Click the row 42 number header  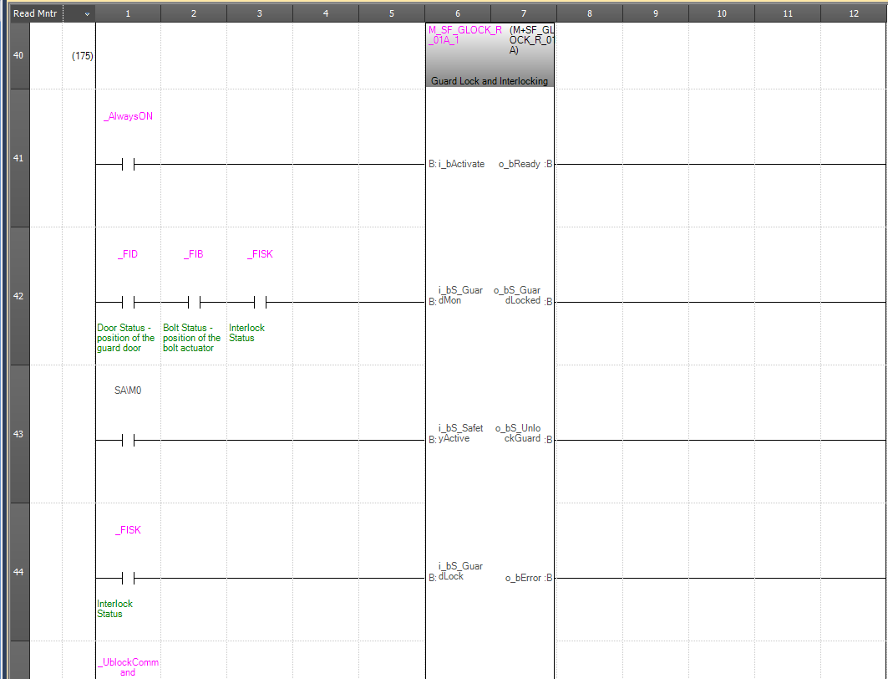click(x=18, y=296)
